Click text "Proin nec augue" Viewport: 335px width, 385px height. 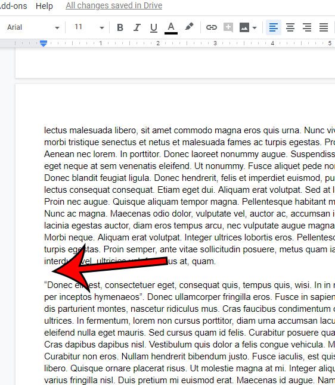tap(77, 202)
